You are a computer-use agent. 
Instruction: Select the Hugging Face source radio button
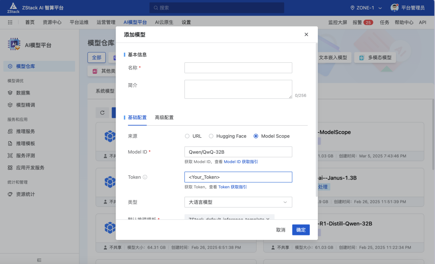point(211,136)
